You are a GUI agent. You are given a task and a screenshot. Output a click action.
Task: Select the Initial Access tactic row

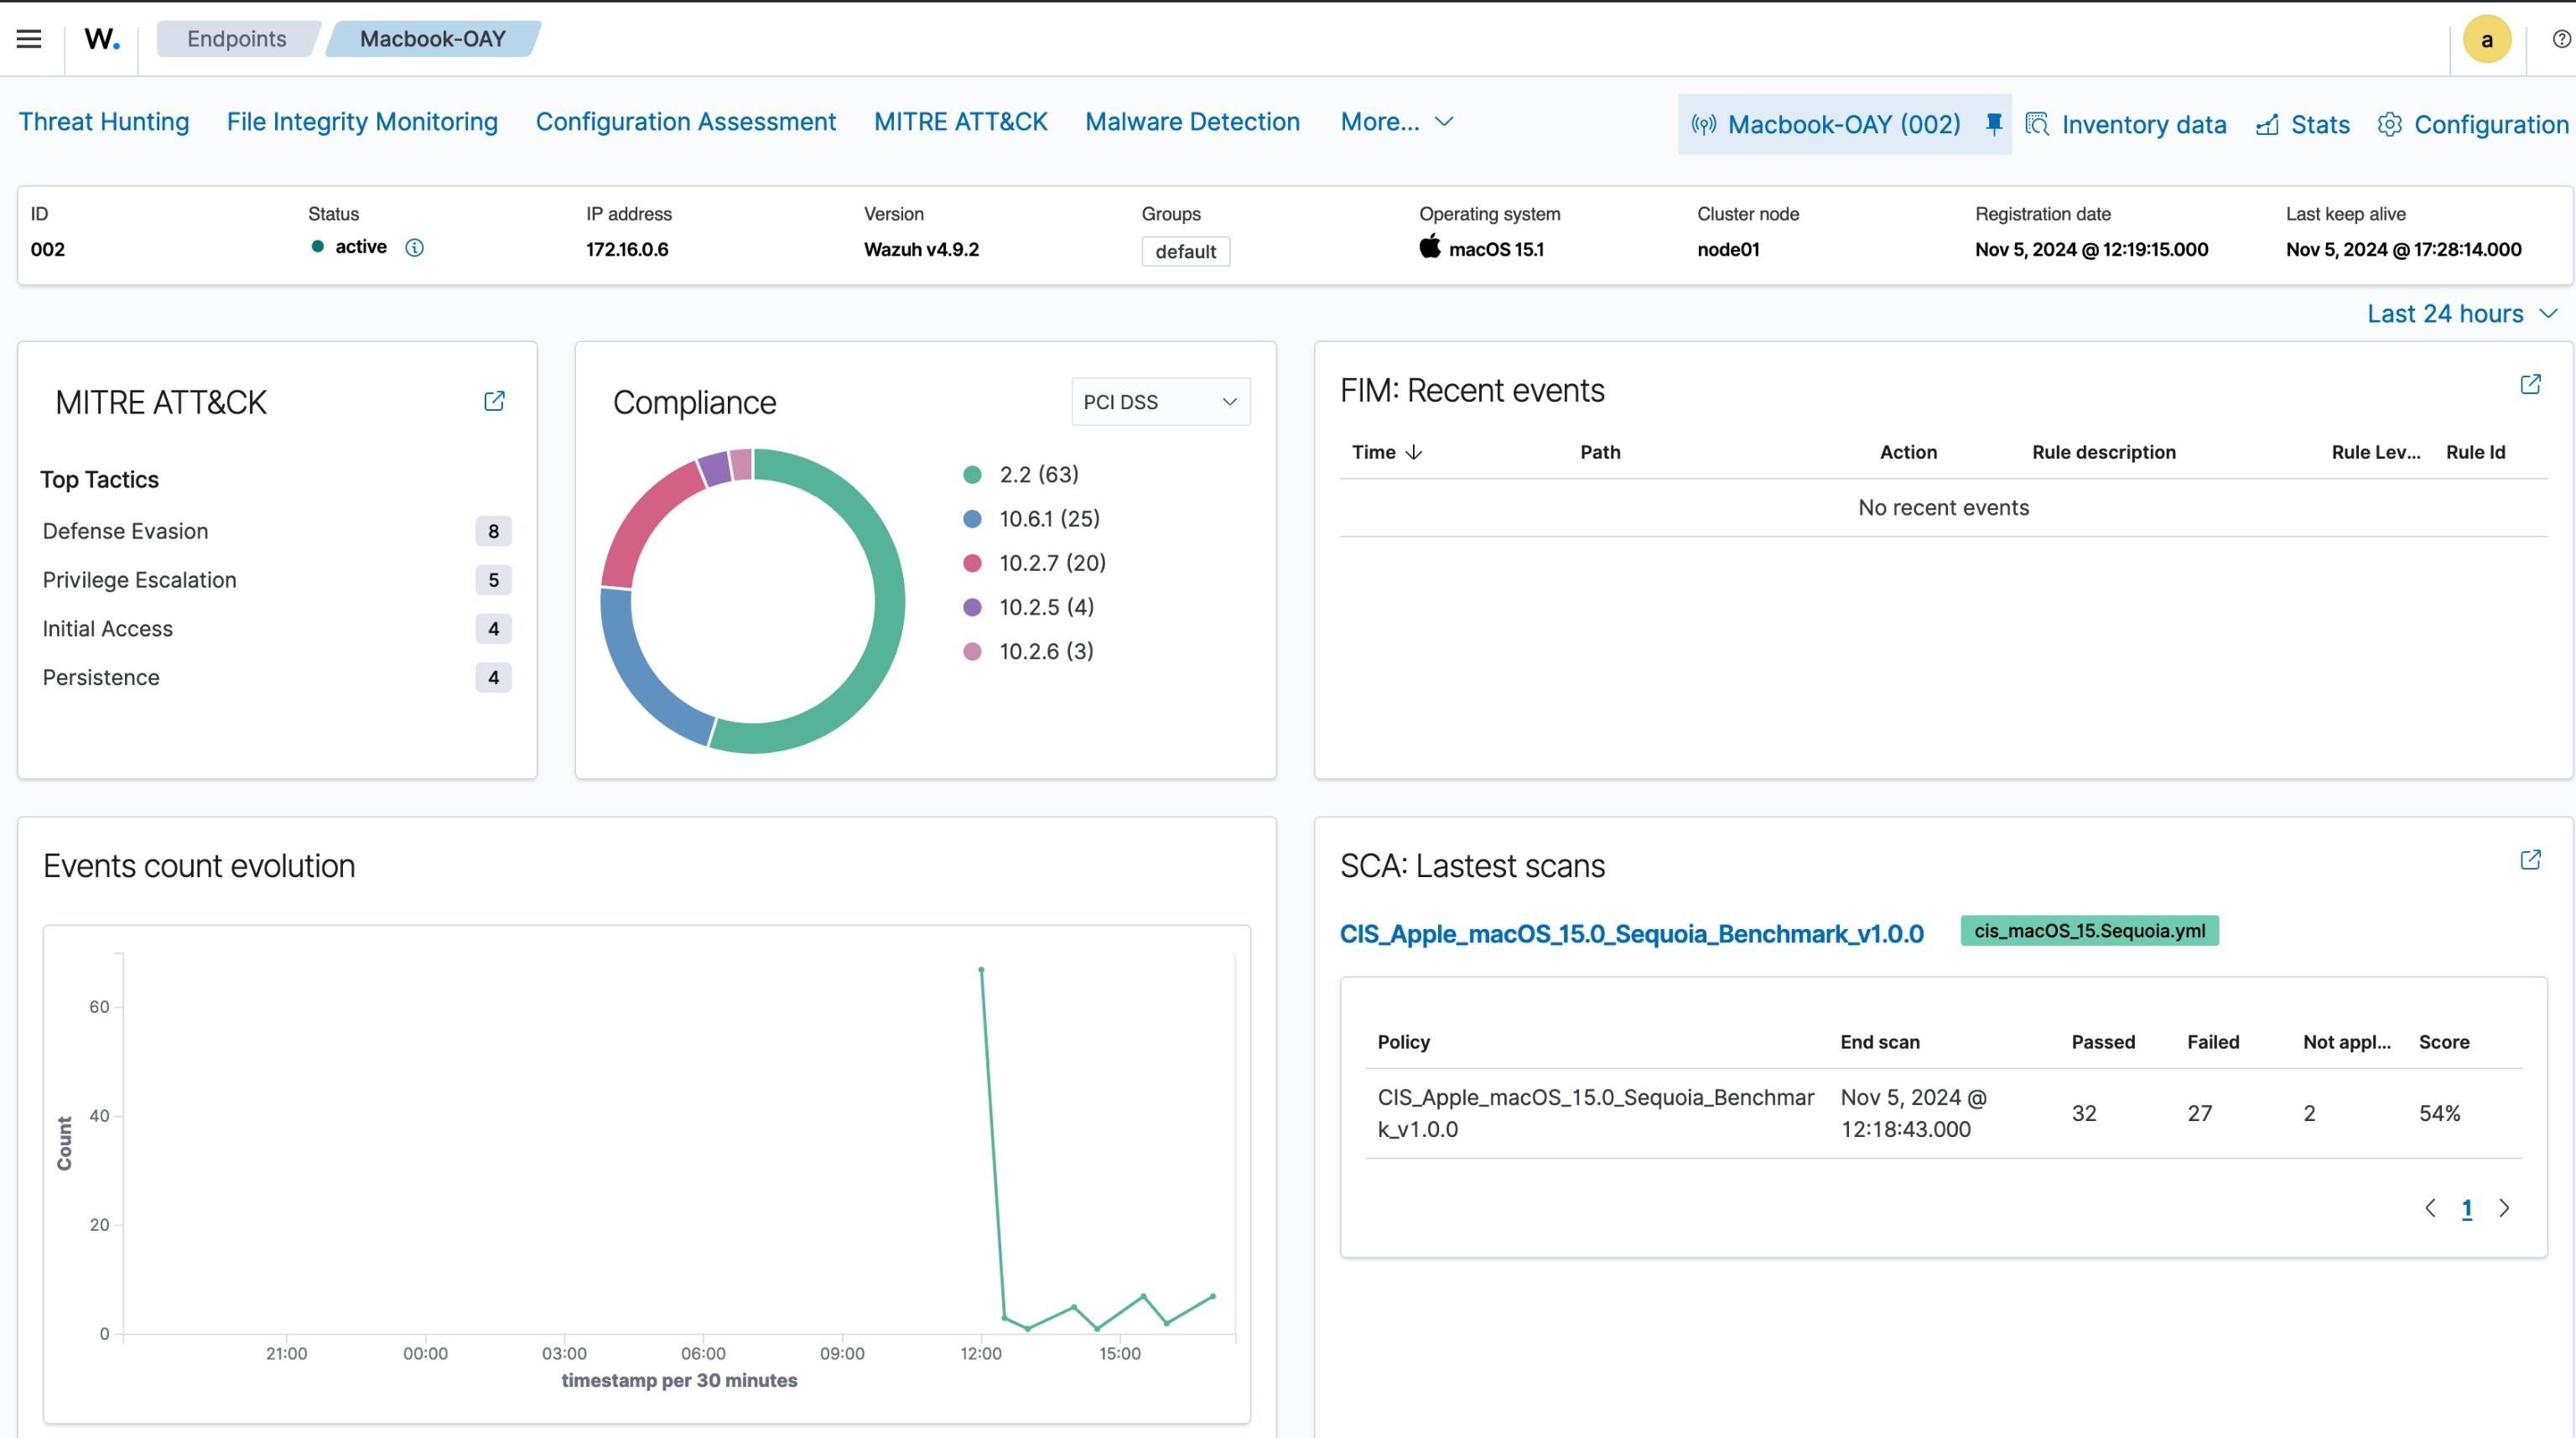tap(277, 629)
